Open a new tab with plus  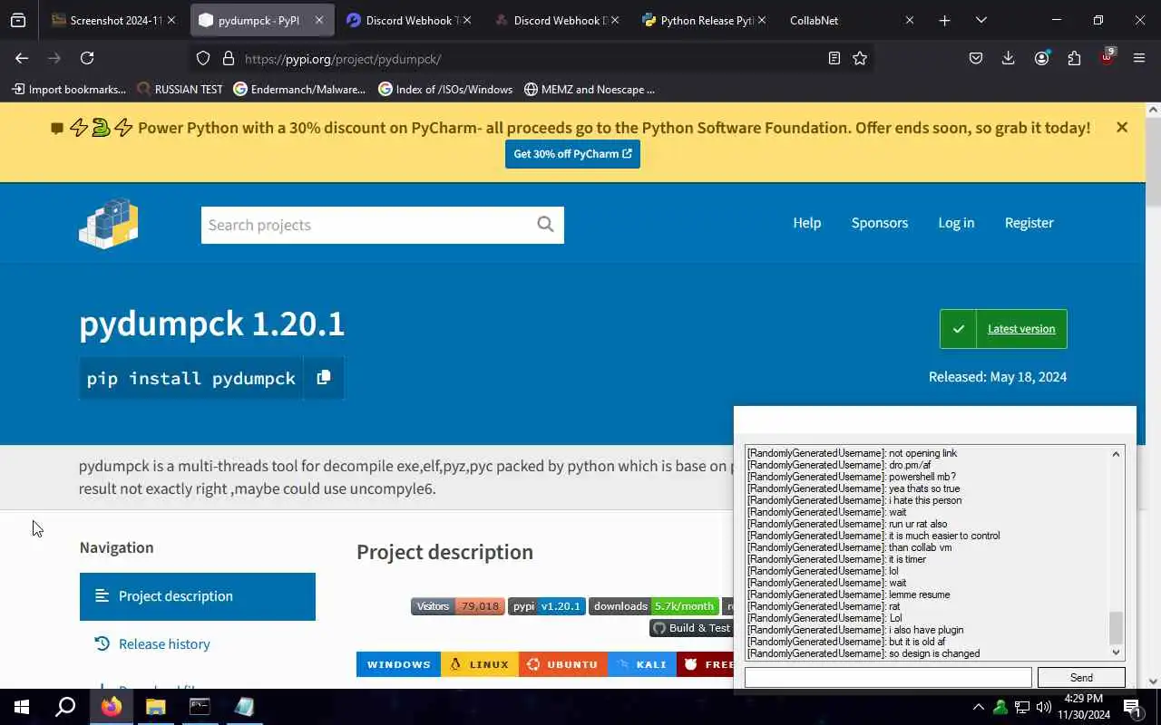[x=944, y=20]
